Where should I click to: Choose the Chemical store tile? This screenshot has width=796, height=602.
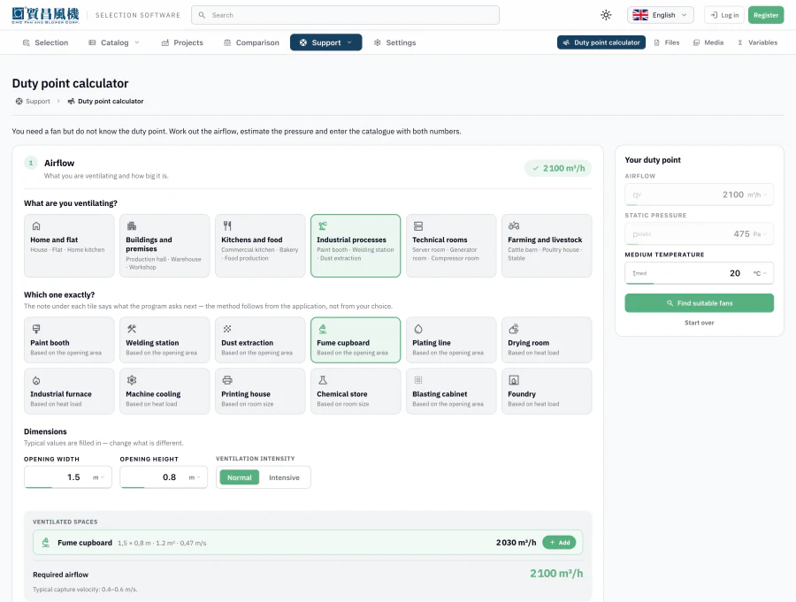point(356,392)
